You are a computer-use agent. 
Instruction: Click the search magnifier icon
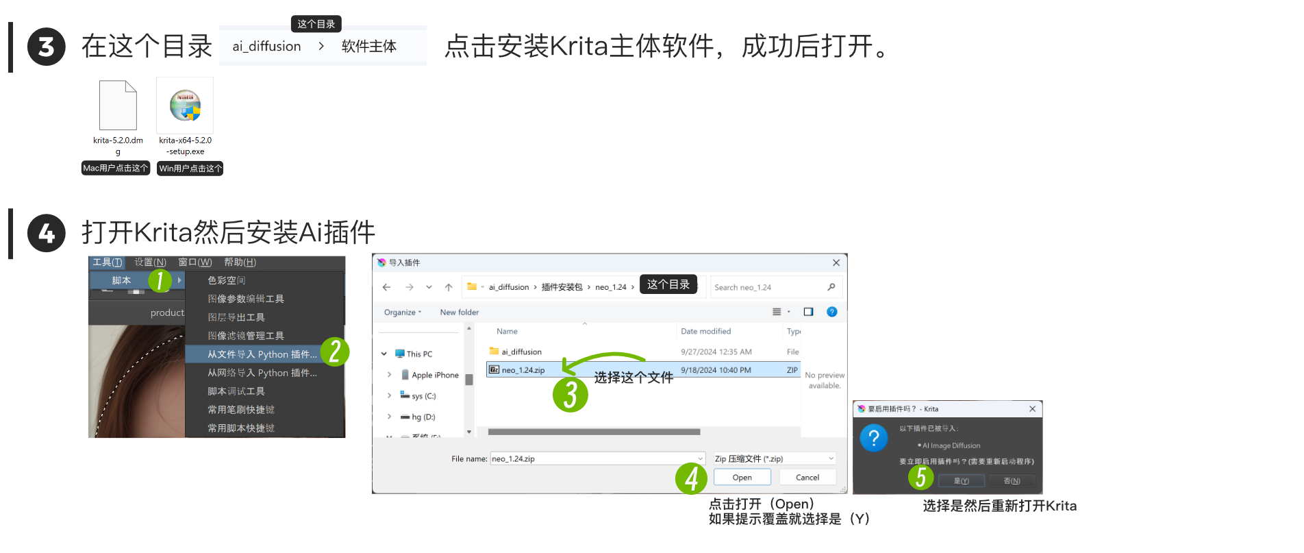pyautogui.click(x=831, y=287)
